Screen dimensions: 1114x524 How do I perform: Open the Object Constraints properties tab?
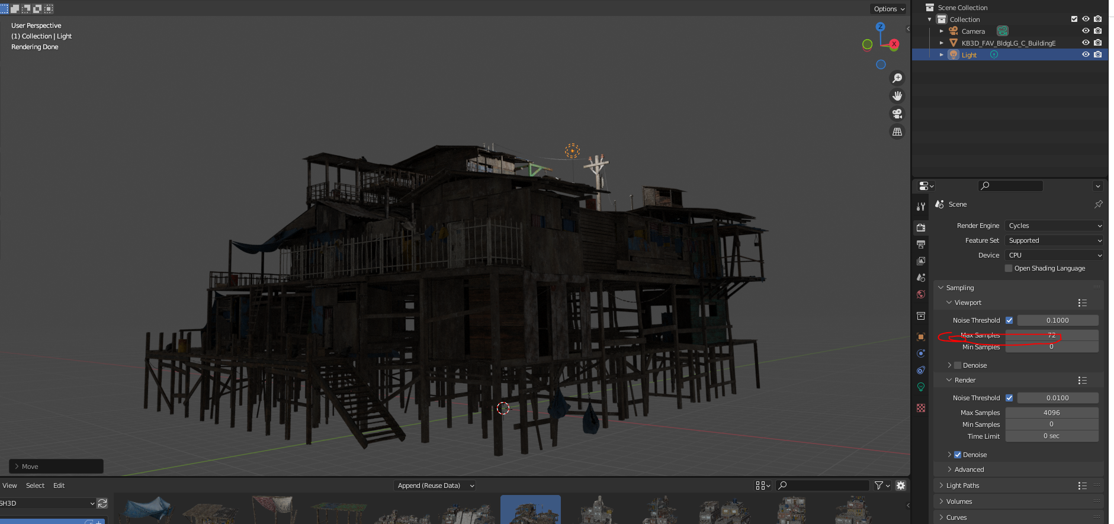[921, 370]
